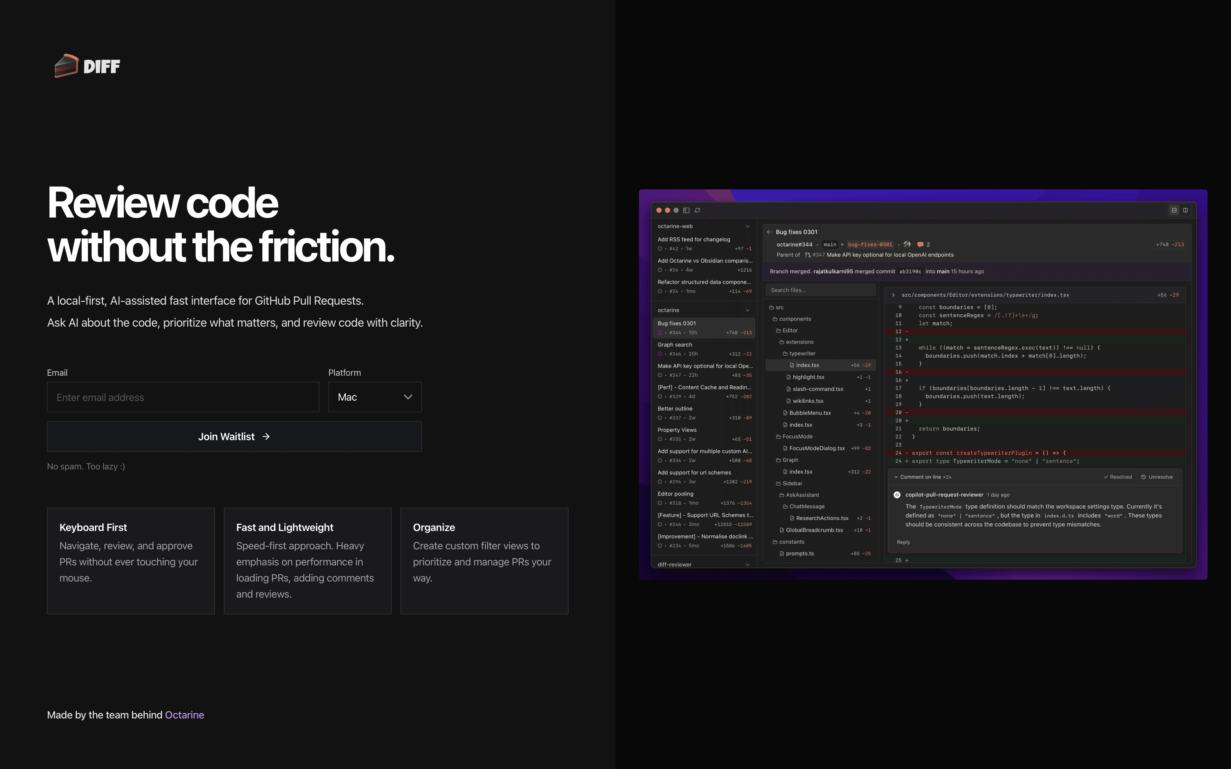Click the orange comment bubble icon
Viewport: 1231px width, 769px height.
920,245
